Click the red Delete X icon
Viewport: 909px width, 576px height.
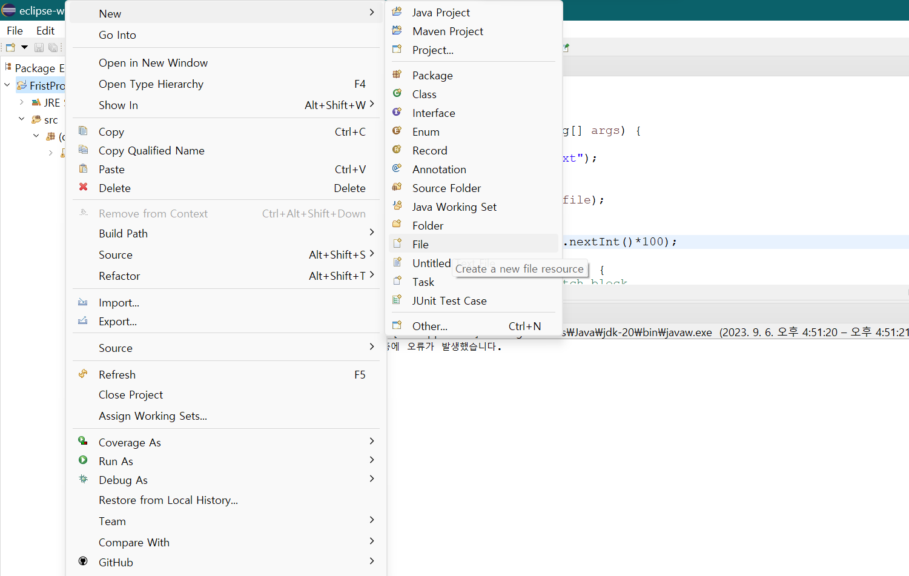point(84,188)
